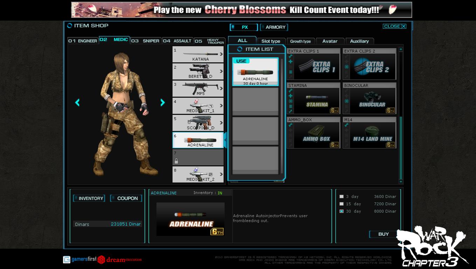Image resolution: width=476 pixels, height=269 pixels.
Task: Open the Extra Clips 2 shop item
Action: 369,64
